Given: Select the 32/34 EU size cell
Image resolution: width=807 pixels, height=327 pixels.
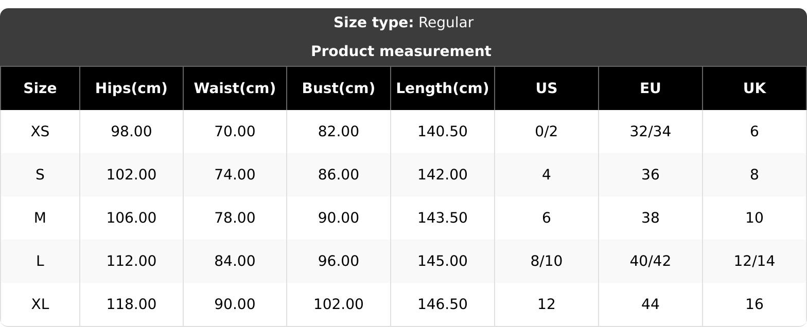Looking at the screenshot, I should (x=650, y=132).
